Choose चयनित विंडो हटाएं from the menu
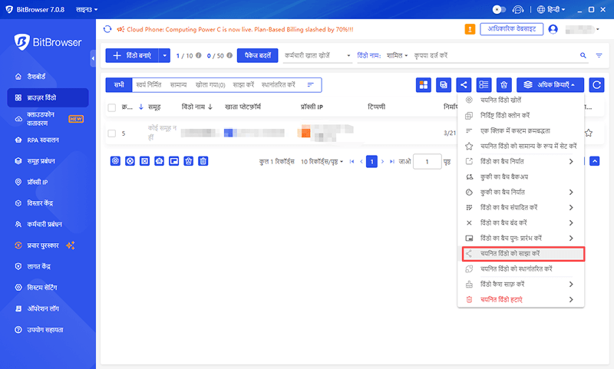This screenshot has width=614, height=369. click(x=510, y=298)
